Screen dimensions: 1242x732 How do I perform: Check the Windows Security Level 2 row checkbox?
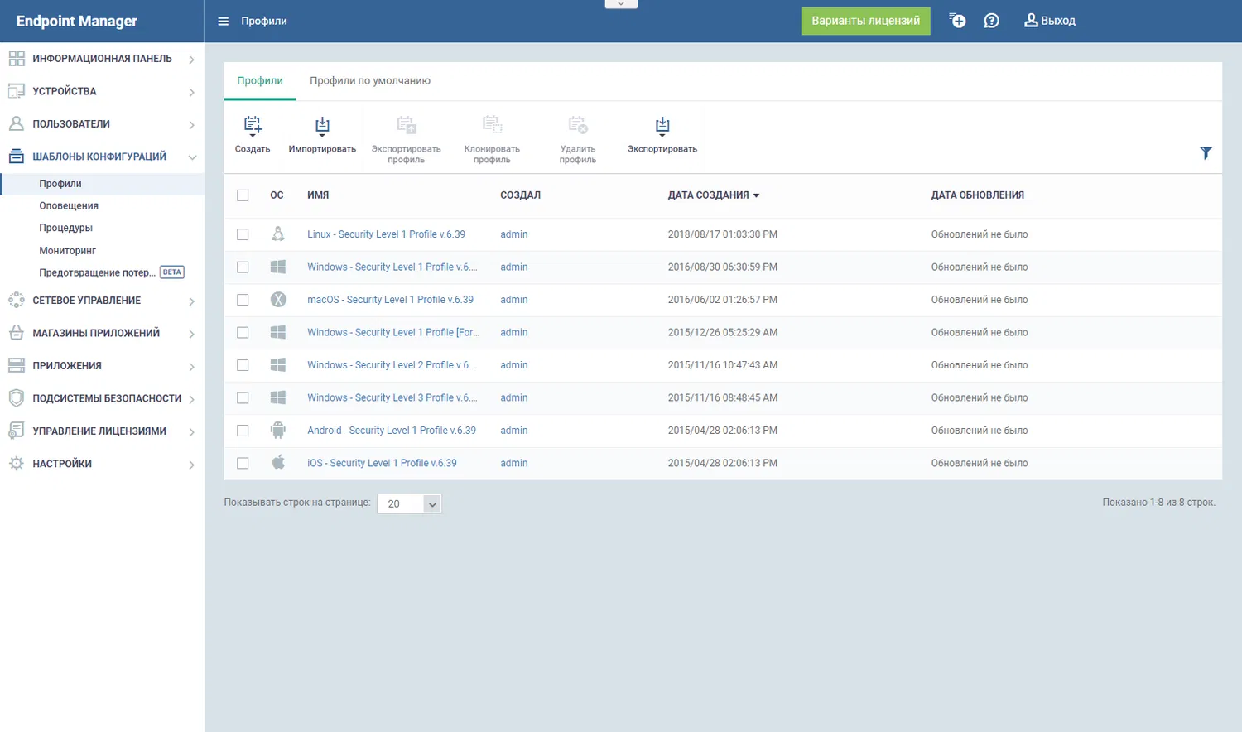(x=243, y=365)
